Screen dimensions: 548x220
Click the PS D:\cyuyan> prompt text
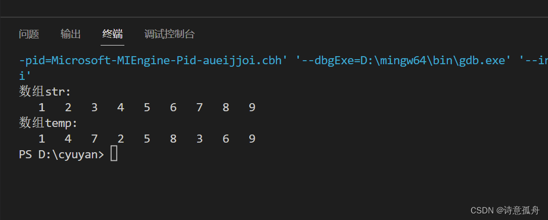pyautogui.click(x=61, y=154)
